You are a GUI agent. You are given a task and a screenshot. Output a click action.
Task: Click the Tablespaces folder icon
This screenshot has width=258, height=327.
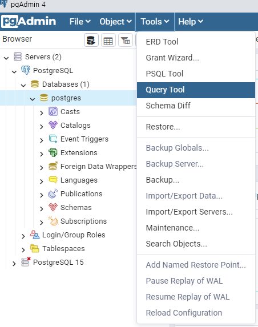(35, 248)
